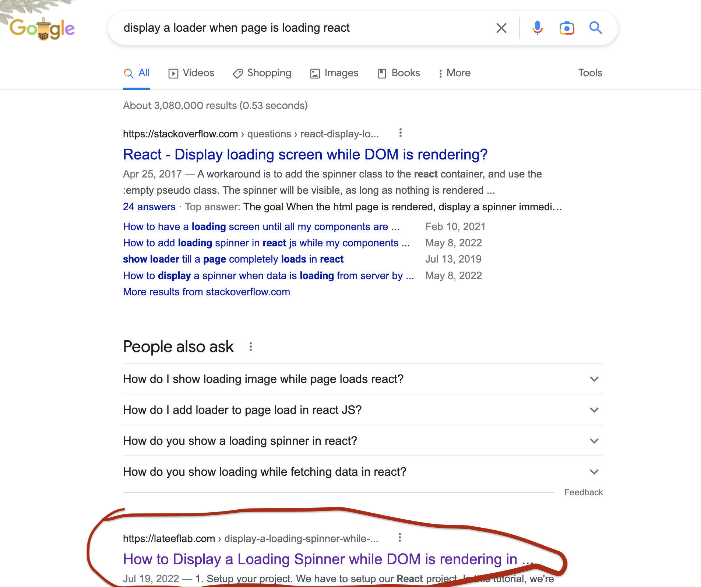
Task: Click the blue magnifier search button
Action: (x=595, y=28)
